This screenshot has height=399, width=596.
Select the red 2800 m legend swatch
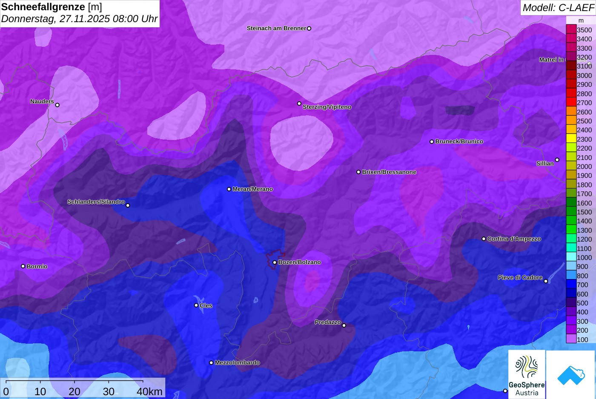[x=571, y=93]
